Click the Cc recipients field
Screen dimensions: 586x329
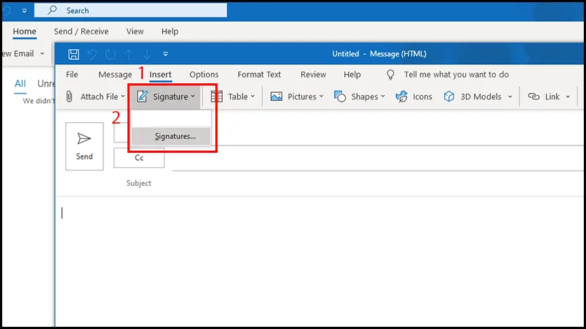(x=377, y=159)
